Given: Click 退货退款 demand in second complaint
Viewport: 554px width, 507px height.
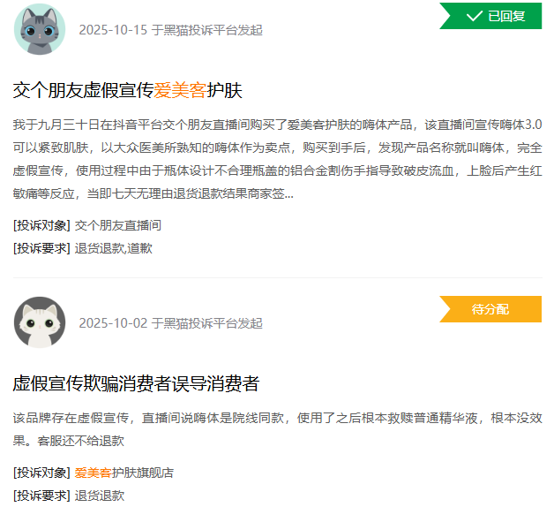Looking at the screenshot, I should click(100, 496).
